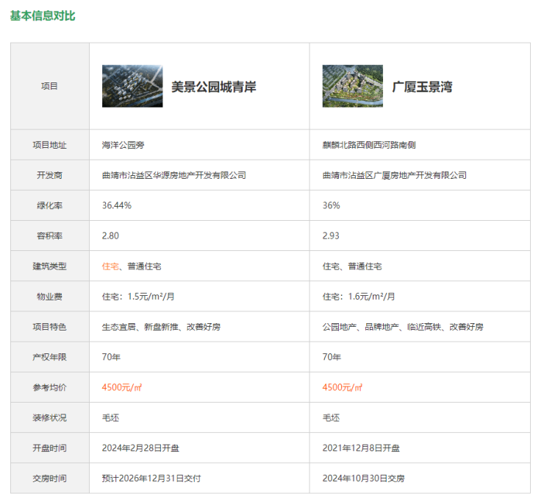This screenshot has height=502, width=544.
Task: Open the 美景公园城青岸 project title link
Action: click(x=213, y=87)
